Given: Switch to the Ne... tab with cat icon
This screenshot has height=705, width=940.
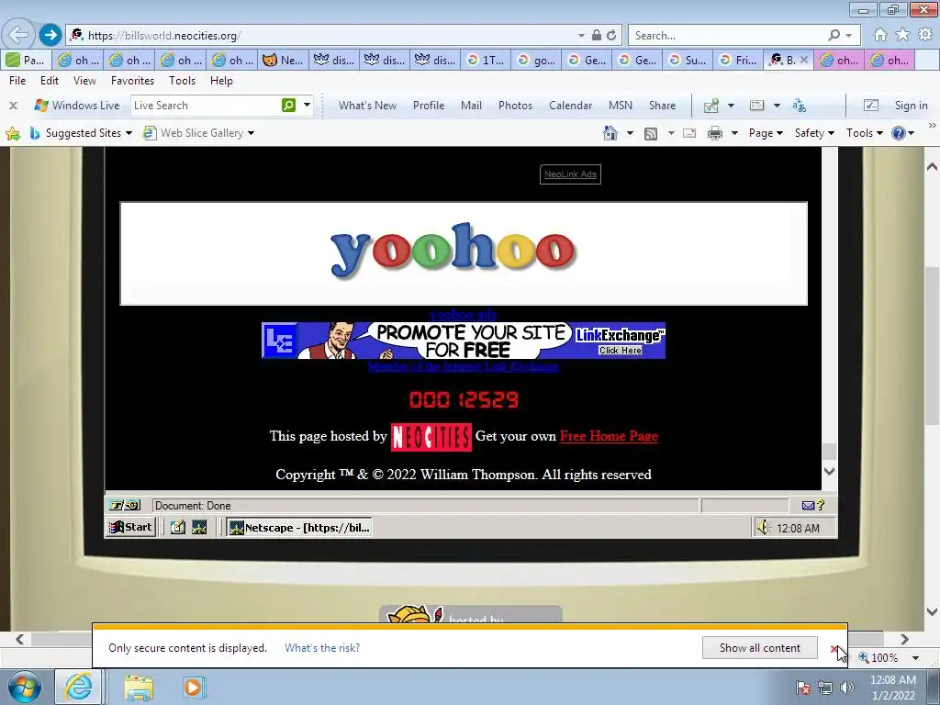Looking at the screenshot, I should tap(283, 60).
